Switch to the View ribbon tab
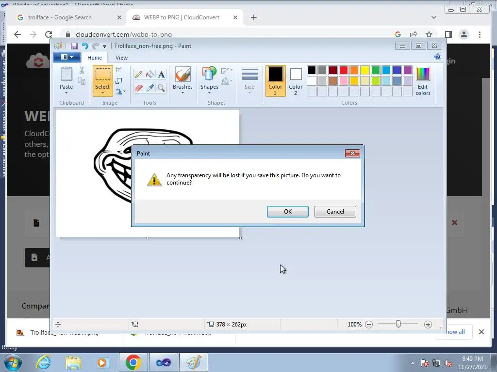Image resolution: width=497 pixels, height=372 pixels. 121,58
